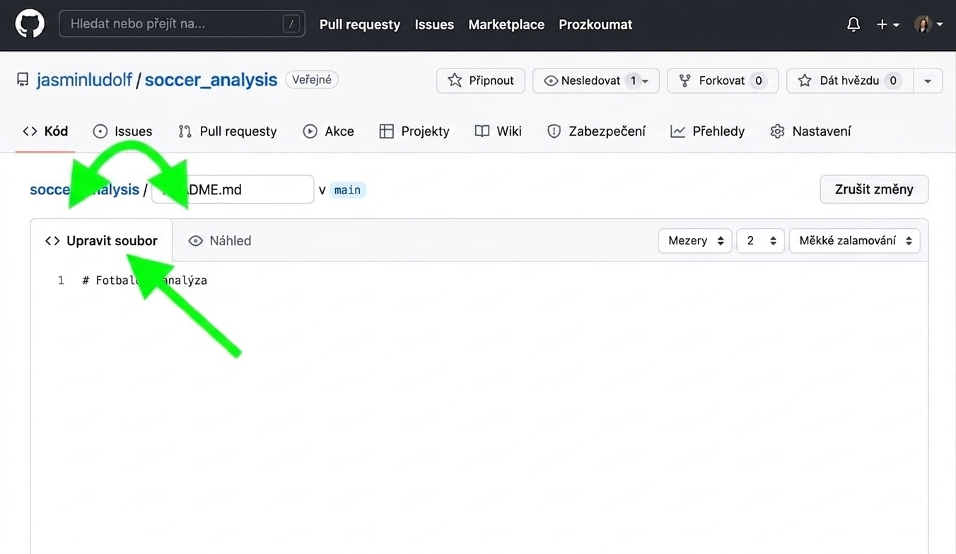This screenshot has height=554, width=956.
Task: Visit the jasminludolf owner profile link
Action: [85, 80]
